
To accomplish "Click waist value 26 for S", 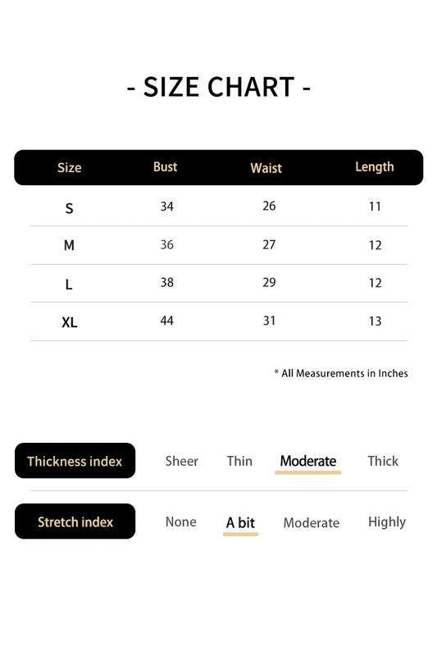I will click(x=269, y=206).
